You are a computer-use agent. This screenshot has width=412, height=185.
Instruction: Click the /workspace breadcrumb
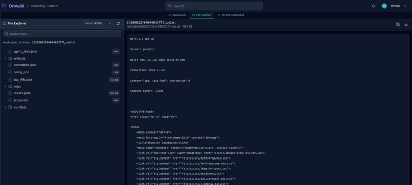(10, 42)
